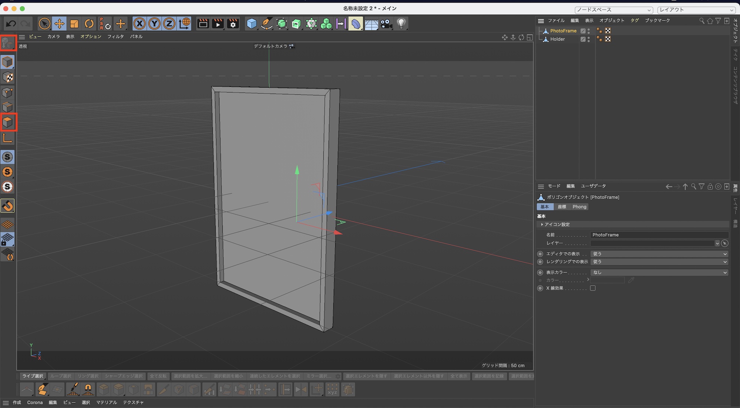Open Edit Render Settings clapperboard icon
The image size is (740, 408).
click(233, 24)
